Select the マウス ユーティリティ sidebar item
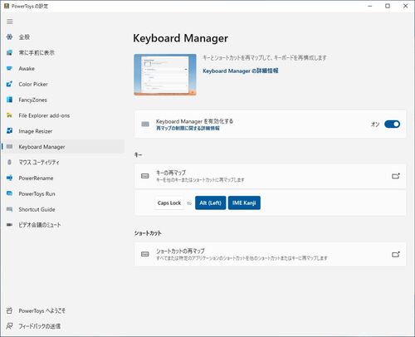 tap(63, 163)
